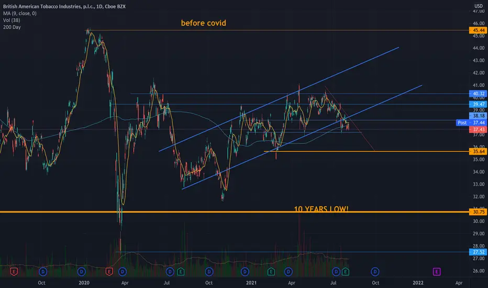Click the red earnings E marker before Apr 2020
Image resolution: width=488 pixels, height=288 pixels.
point(109,272)
